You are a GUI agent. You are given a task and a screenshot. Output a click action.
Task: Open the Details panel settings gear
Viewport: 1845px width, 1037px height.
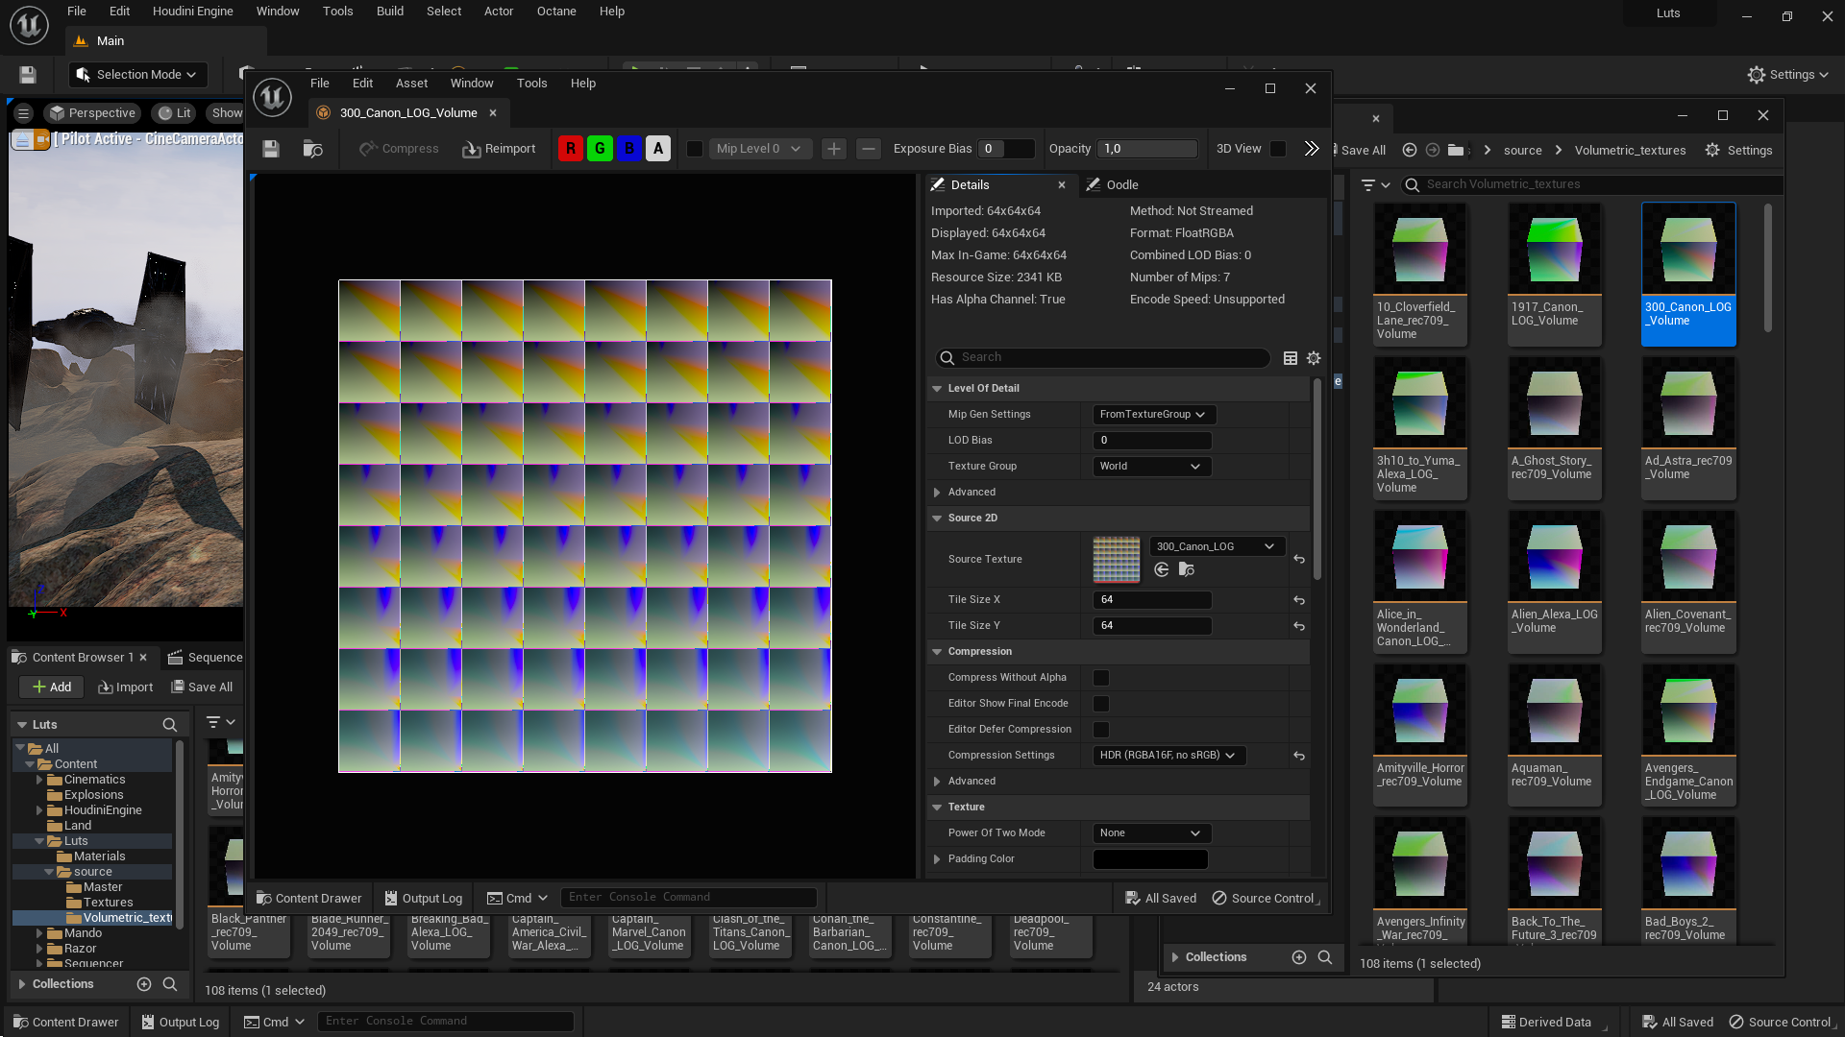coord(1314,357)
